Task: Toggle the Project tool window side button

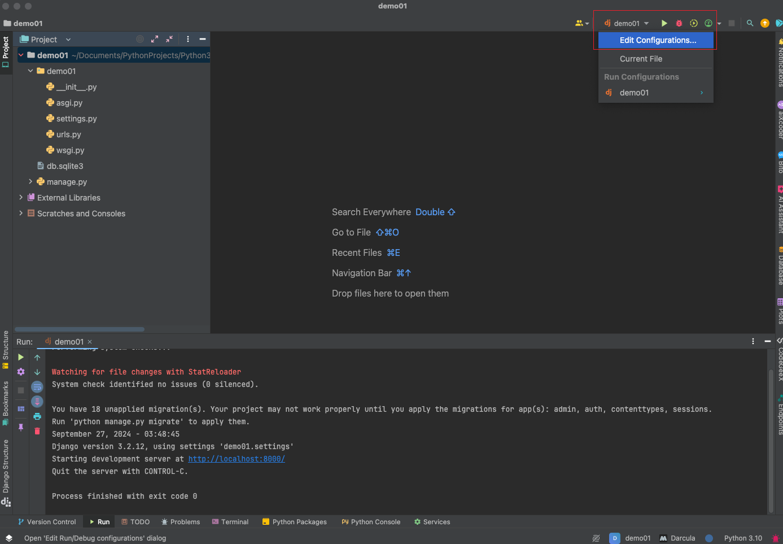Action: pyautogui.click(x=6, y=52)
